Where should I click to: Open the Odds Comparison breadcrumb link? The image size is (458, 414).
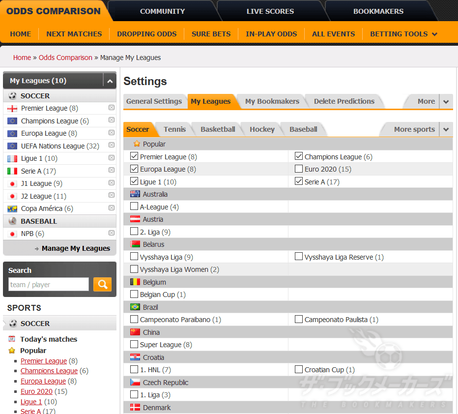point(65,58)
